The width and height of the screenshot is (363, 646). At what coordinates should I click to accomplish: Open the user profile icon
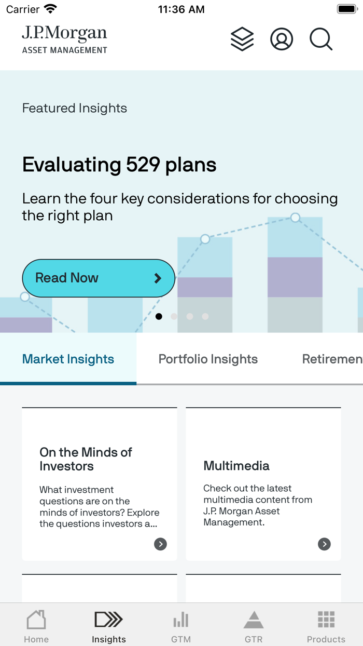282,39
